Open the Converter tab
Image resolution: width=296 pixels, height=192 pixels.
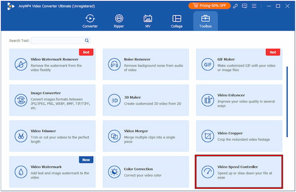pos(90,21)
